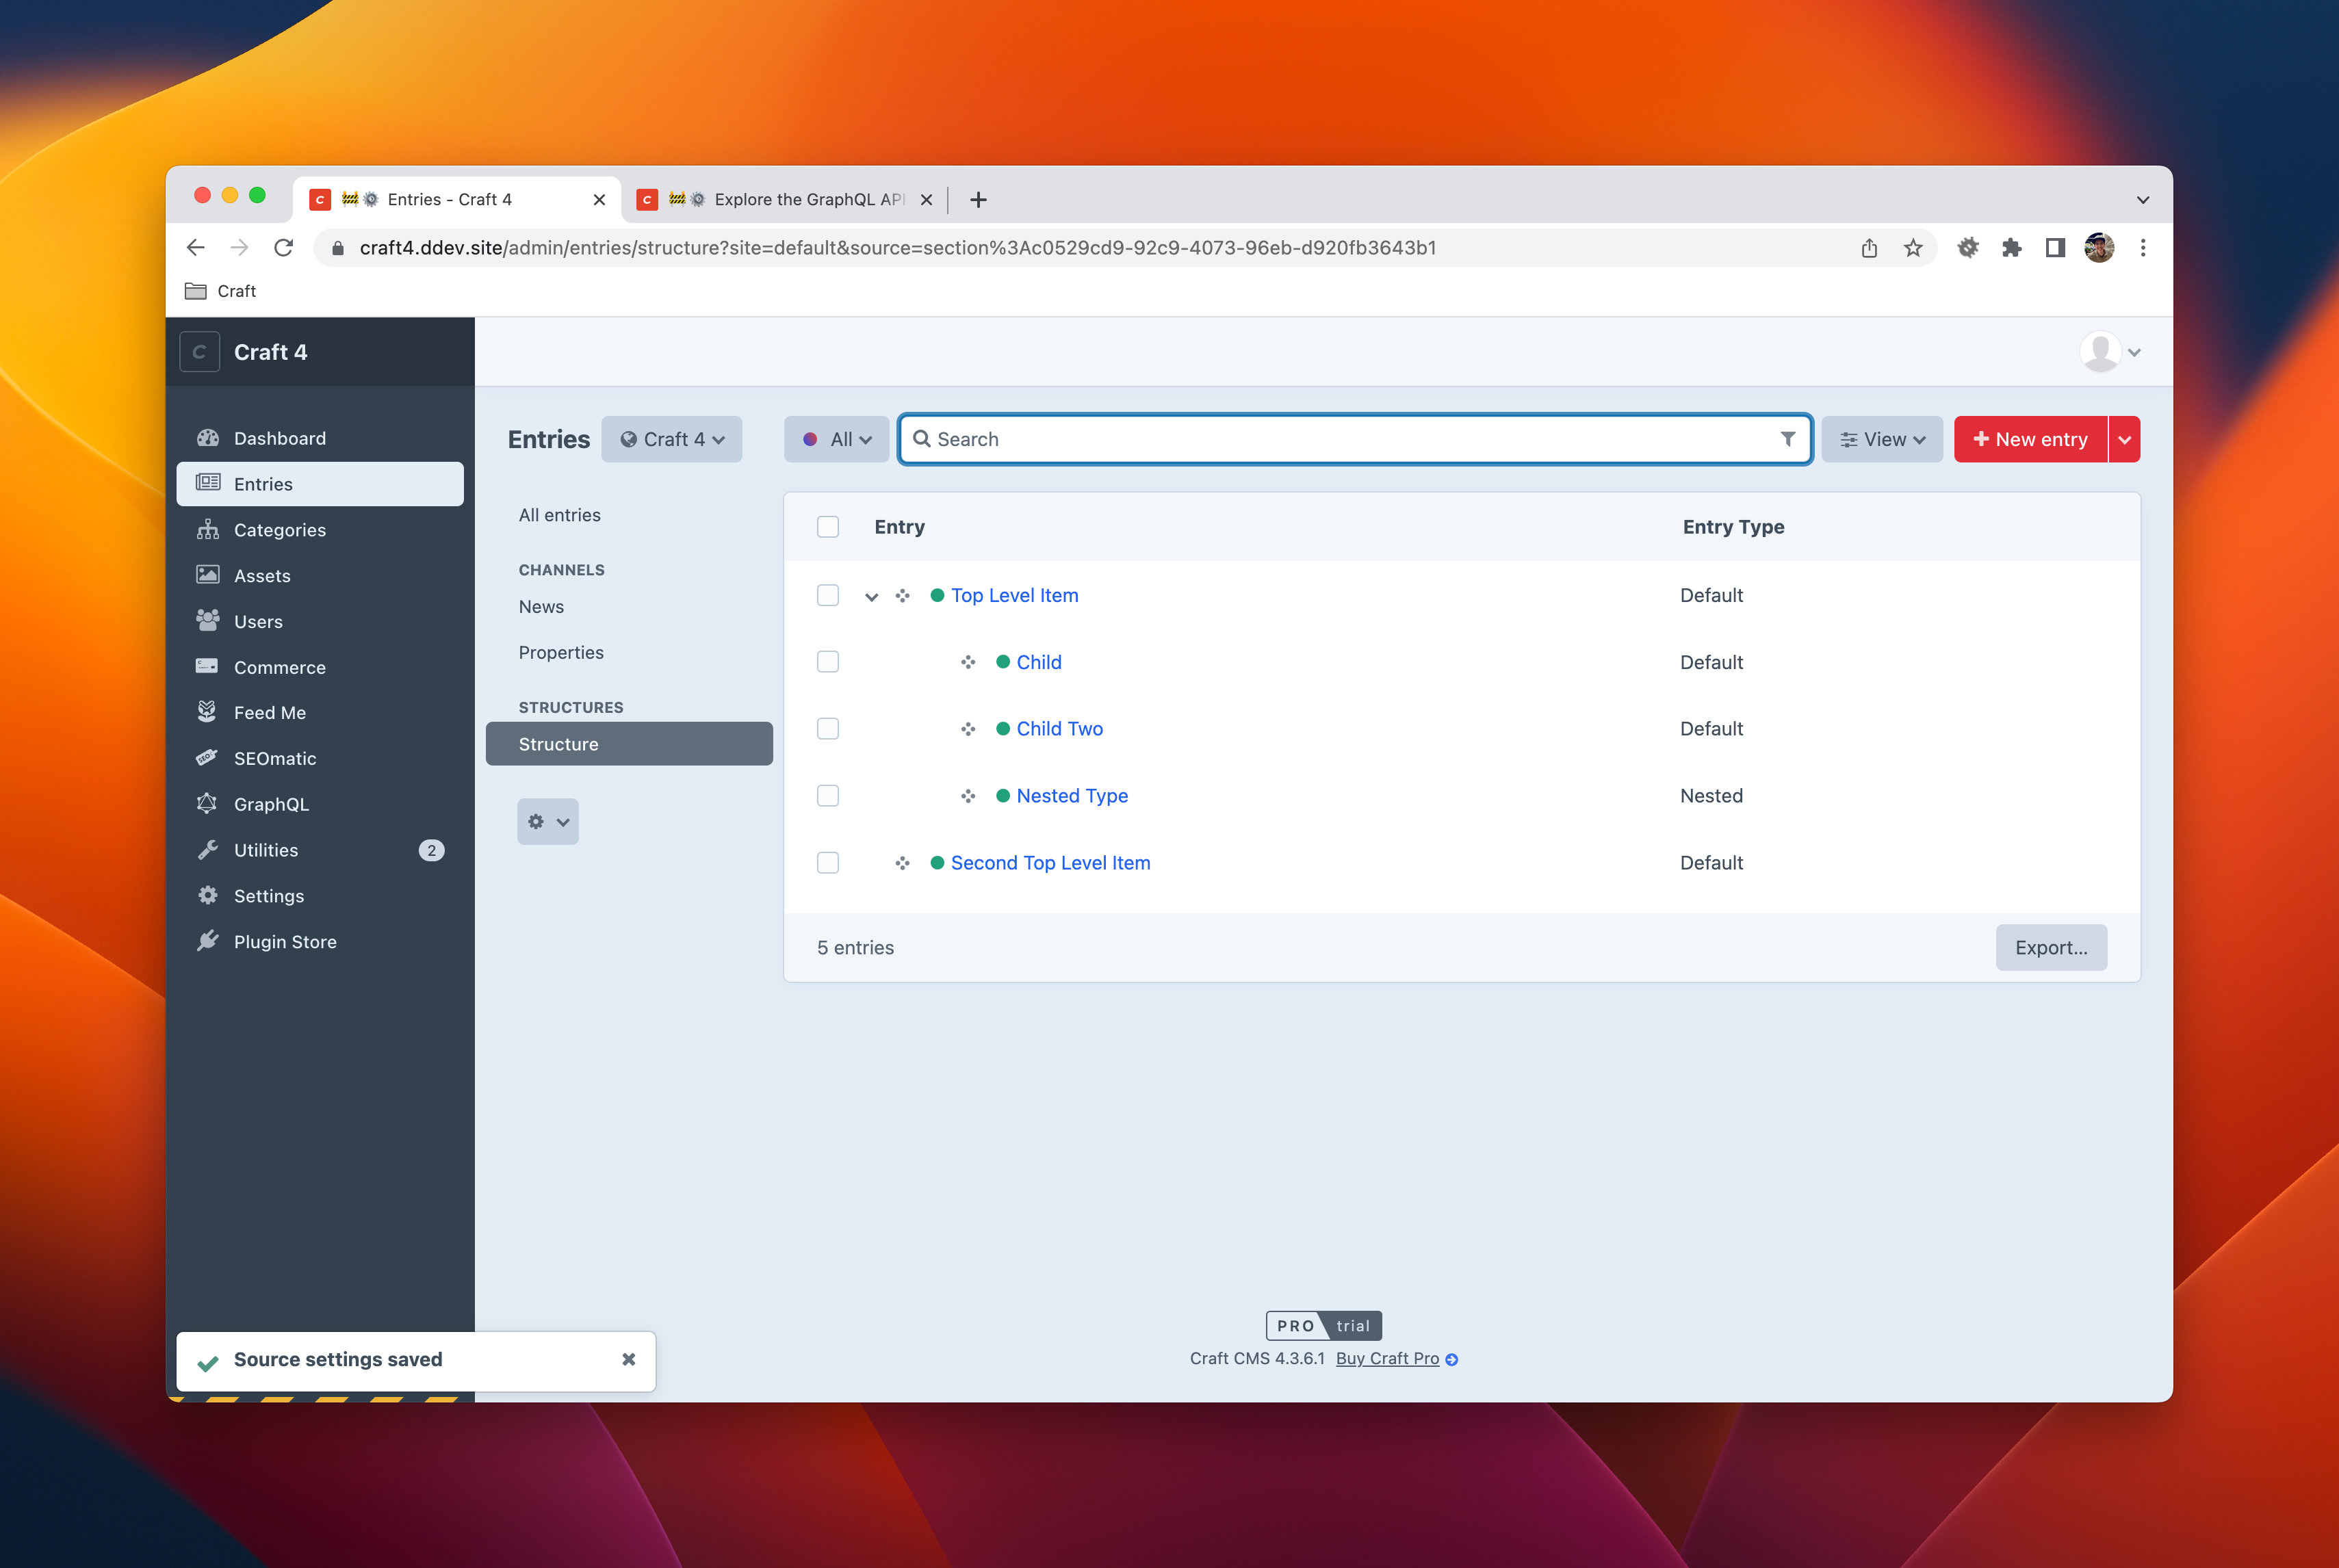Open the Child Two entry link
This screenshot has height=1568, width=2339.
[x=1060, y=729]
